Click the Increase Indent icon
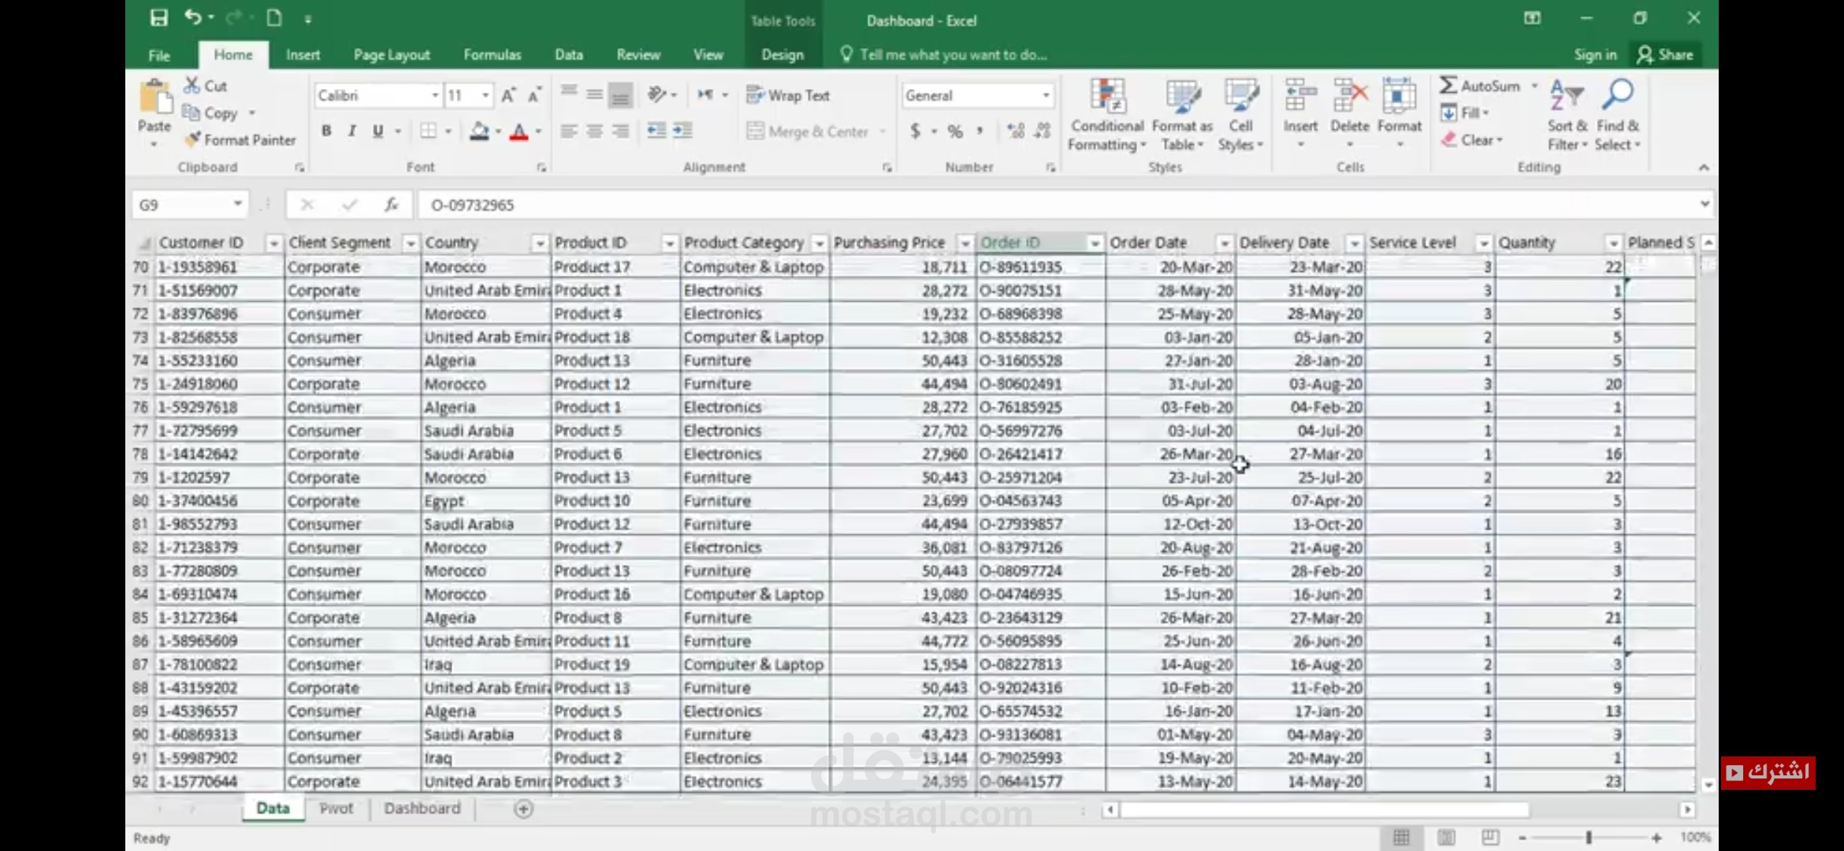This screenshot has height=851, width=1844. (x=682, y=131)
